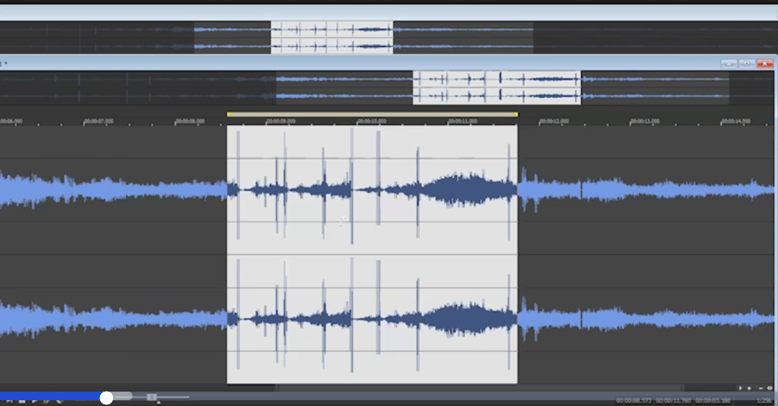Click the horizontal scrollbar right arrow
The image size is (778, 406).
[741, 388]
